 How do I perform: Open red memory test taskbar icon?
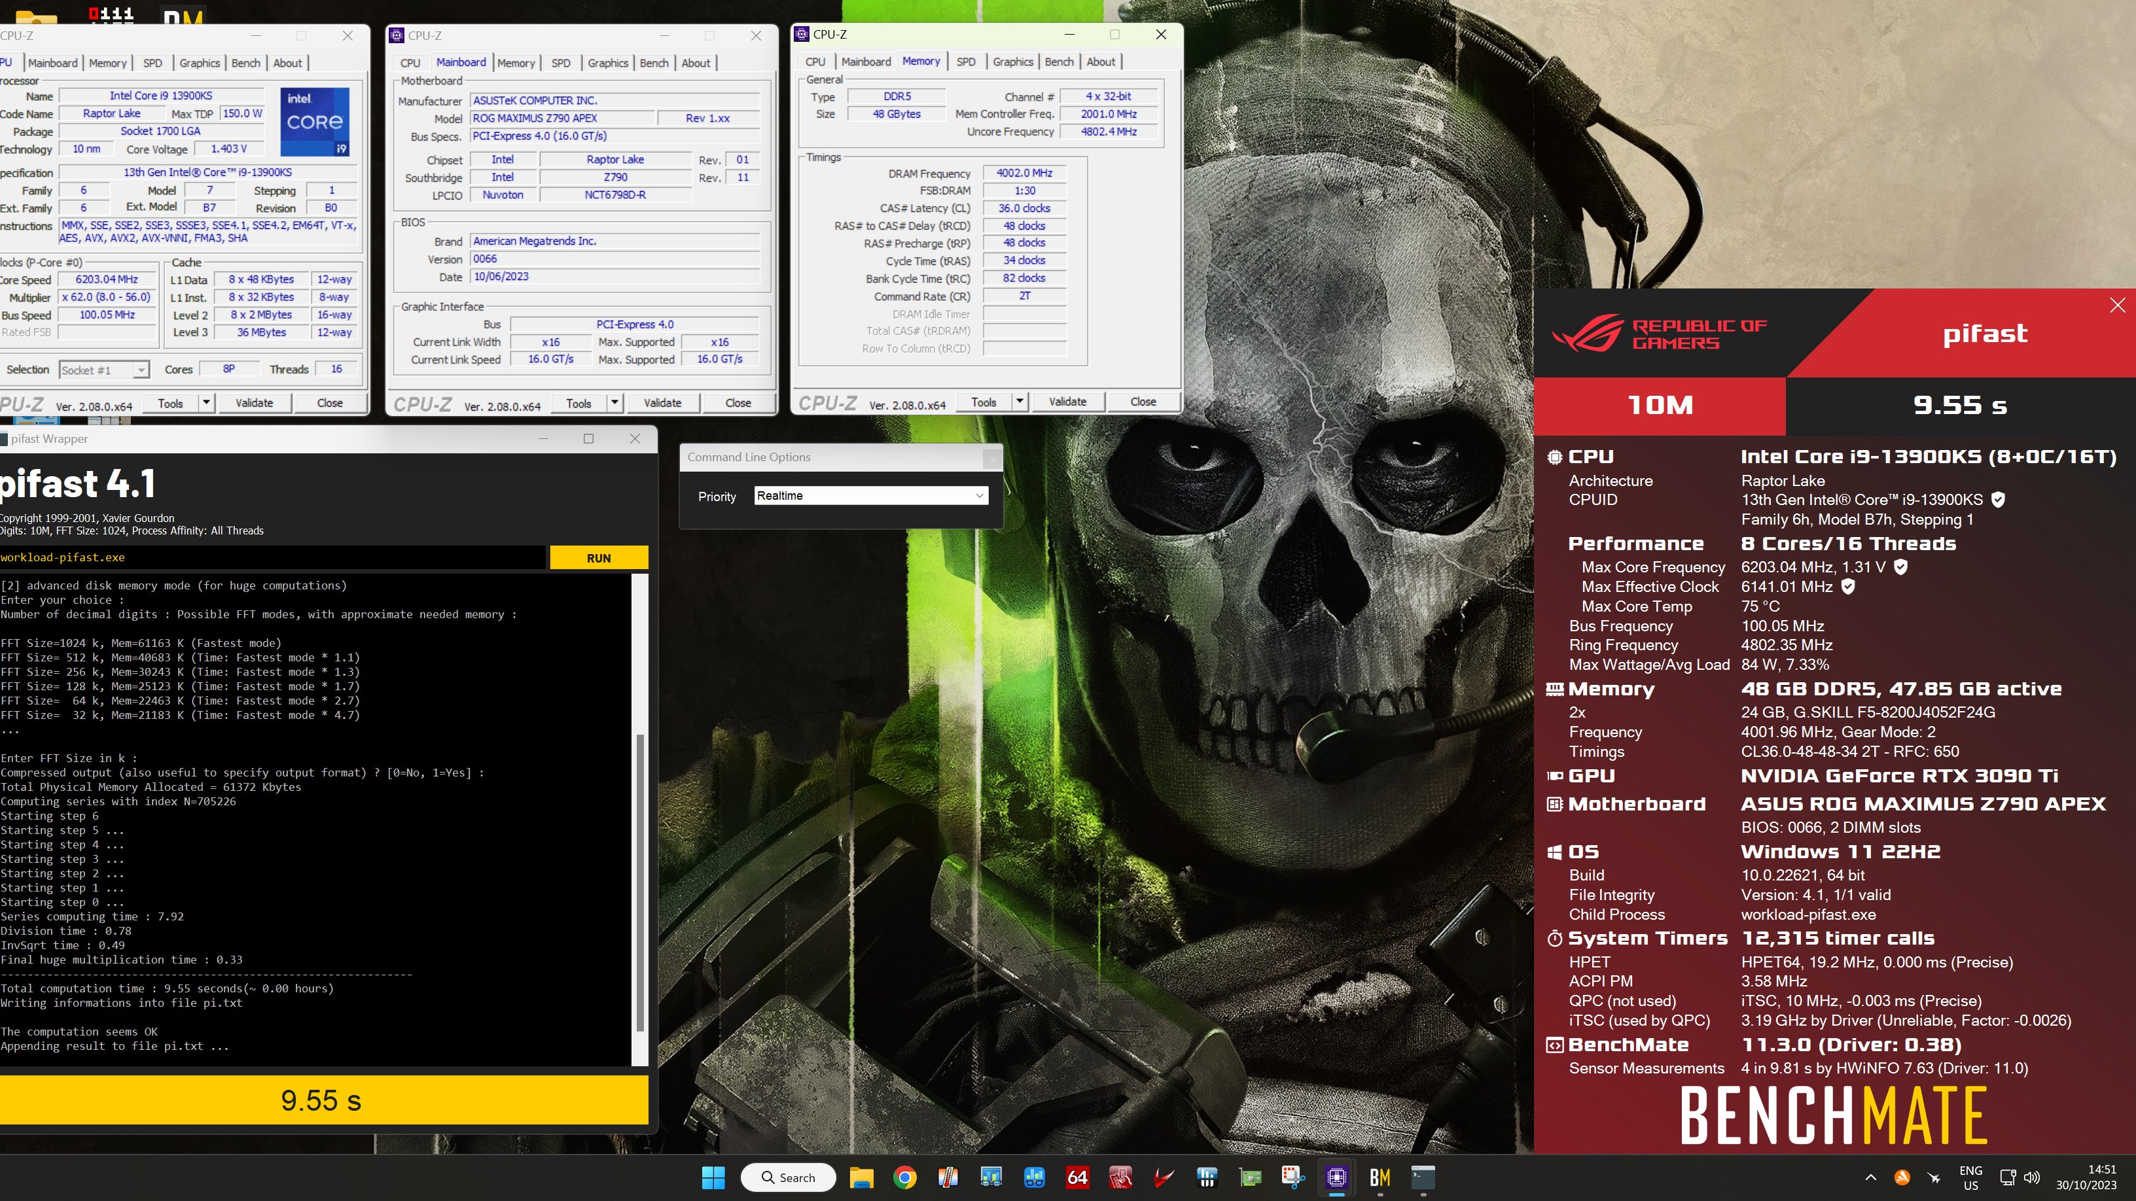click(x=1120, y=1177)
